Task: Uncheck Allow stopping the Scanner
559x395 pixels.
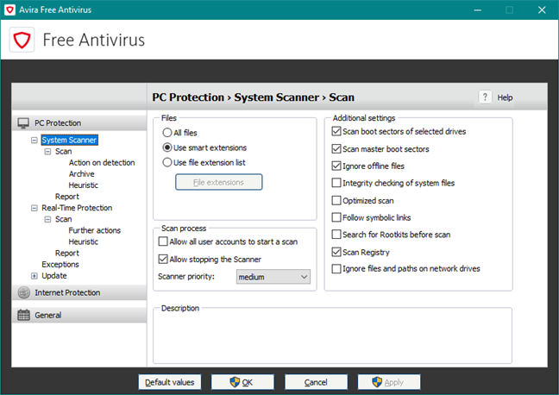Action: [x=163, y=260]
